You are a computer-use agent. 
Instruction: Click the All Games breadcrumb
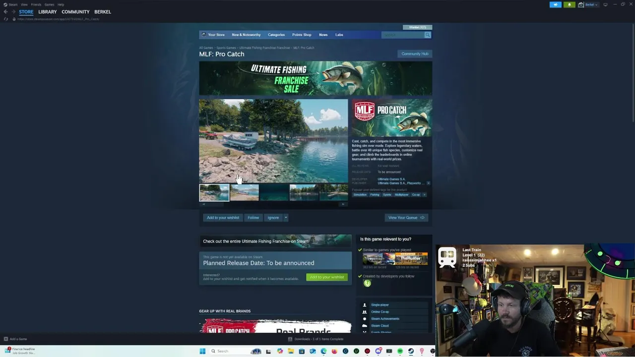coord(206,48)
